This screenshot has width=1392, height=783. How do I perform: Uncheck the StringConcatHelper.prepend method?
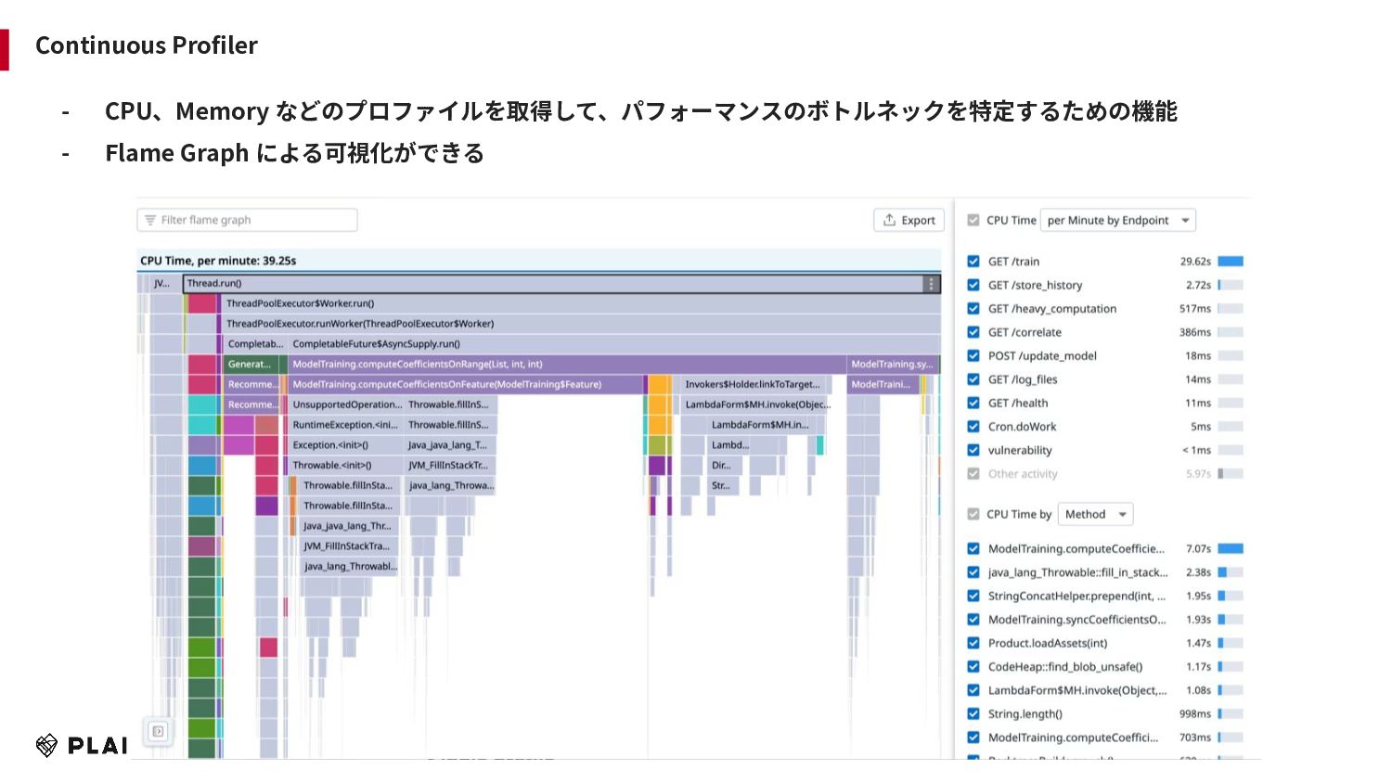tap(973, 596)
